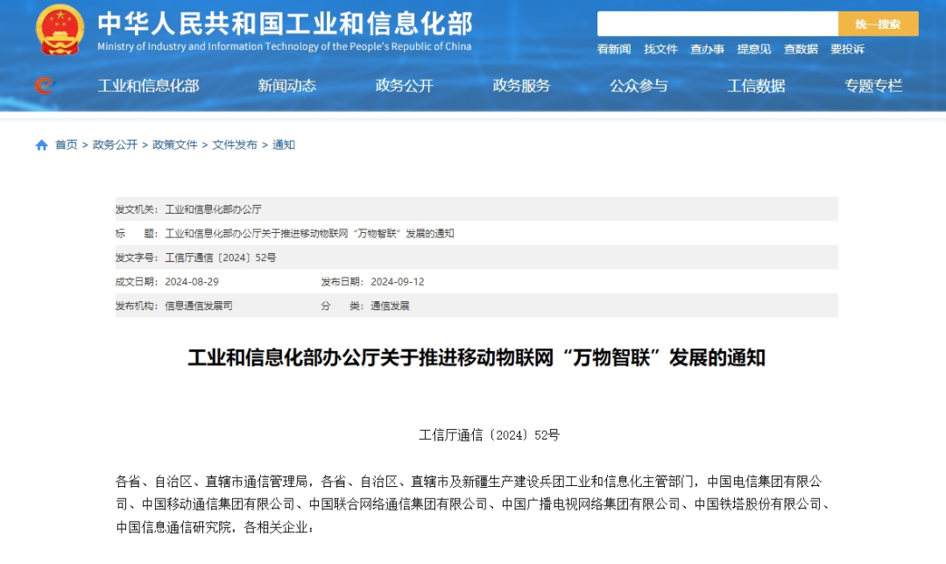Go to 政策文件 in breadcrumb

tap(175, 145)
